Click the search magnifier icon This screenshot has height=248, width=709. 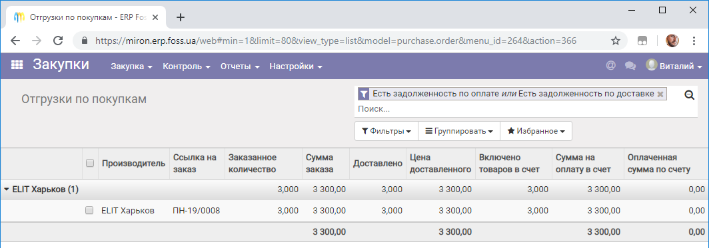pos(689,95)
